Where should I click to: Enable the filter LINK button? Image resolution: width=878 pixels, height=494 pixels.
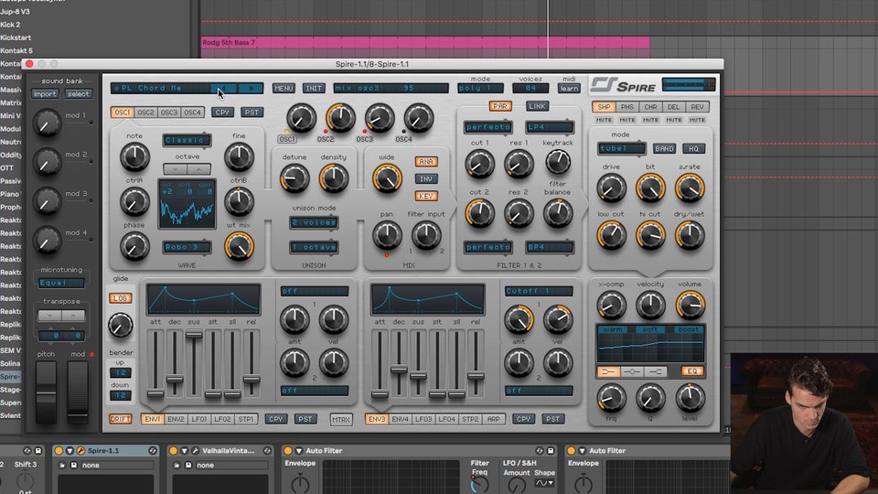537,106
